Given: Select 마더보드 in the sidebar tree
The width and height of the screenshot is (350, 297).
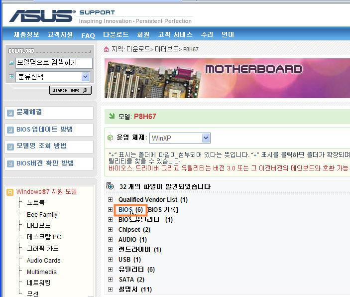Looking at the screenshot, I should 39,225.
